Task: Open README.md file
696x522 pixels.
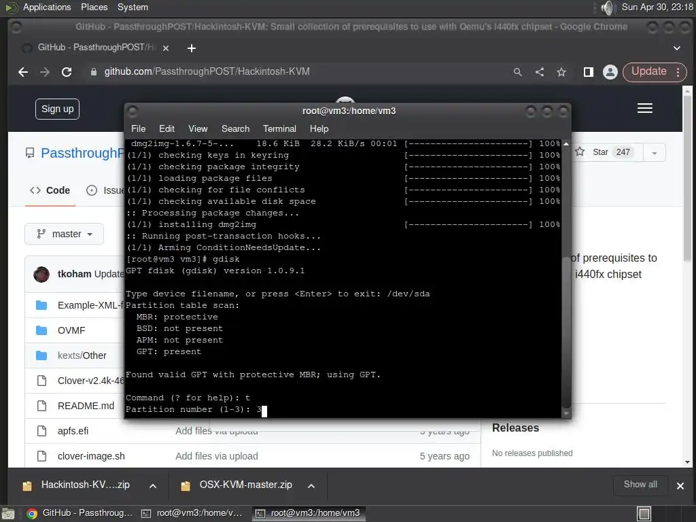Action: 86,406
